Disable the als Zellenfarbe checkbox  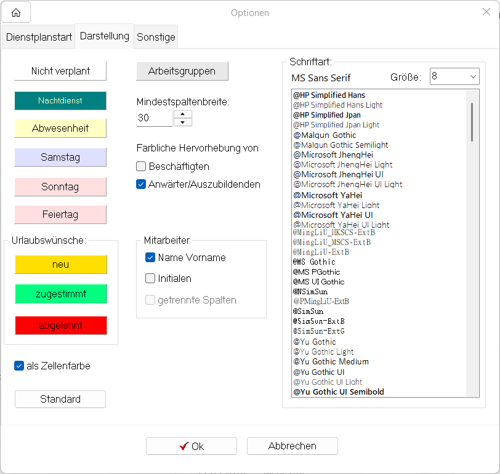19,366
